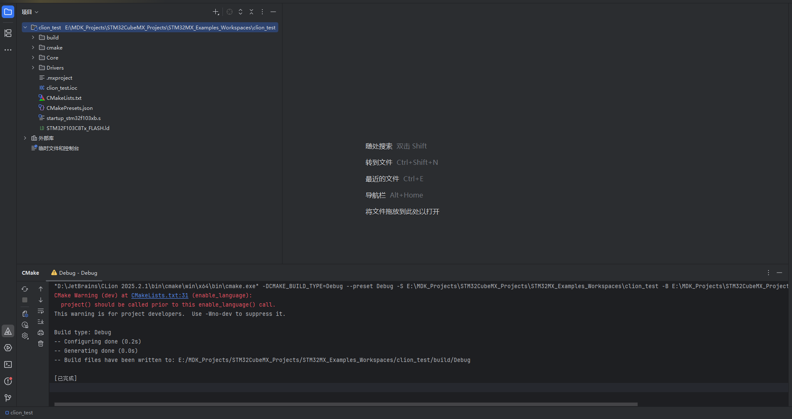Toggle soft-wrap in CMake output
This screenshot has height=419, width=792.
coord(41,311)
